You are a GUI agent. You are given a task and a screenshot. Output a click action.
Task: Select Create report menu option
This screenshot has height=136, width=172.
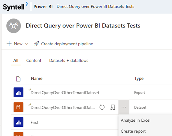point(133,131)
